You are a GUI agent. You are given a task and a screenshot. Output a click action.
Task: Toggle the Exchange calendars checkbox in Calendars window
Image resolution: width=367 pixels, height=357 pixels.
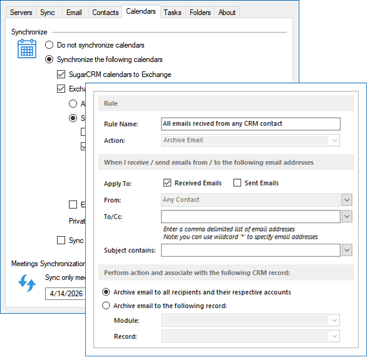61,89
